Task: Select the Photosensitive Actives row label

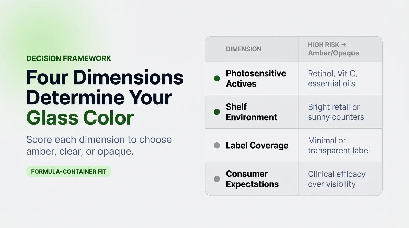Action: click(x=256, y=79)
